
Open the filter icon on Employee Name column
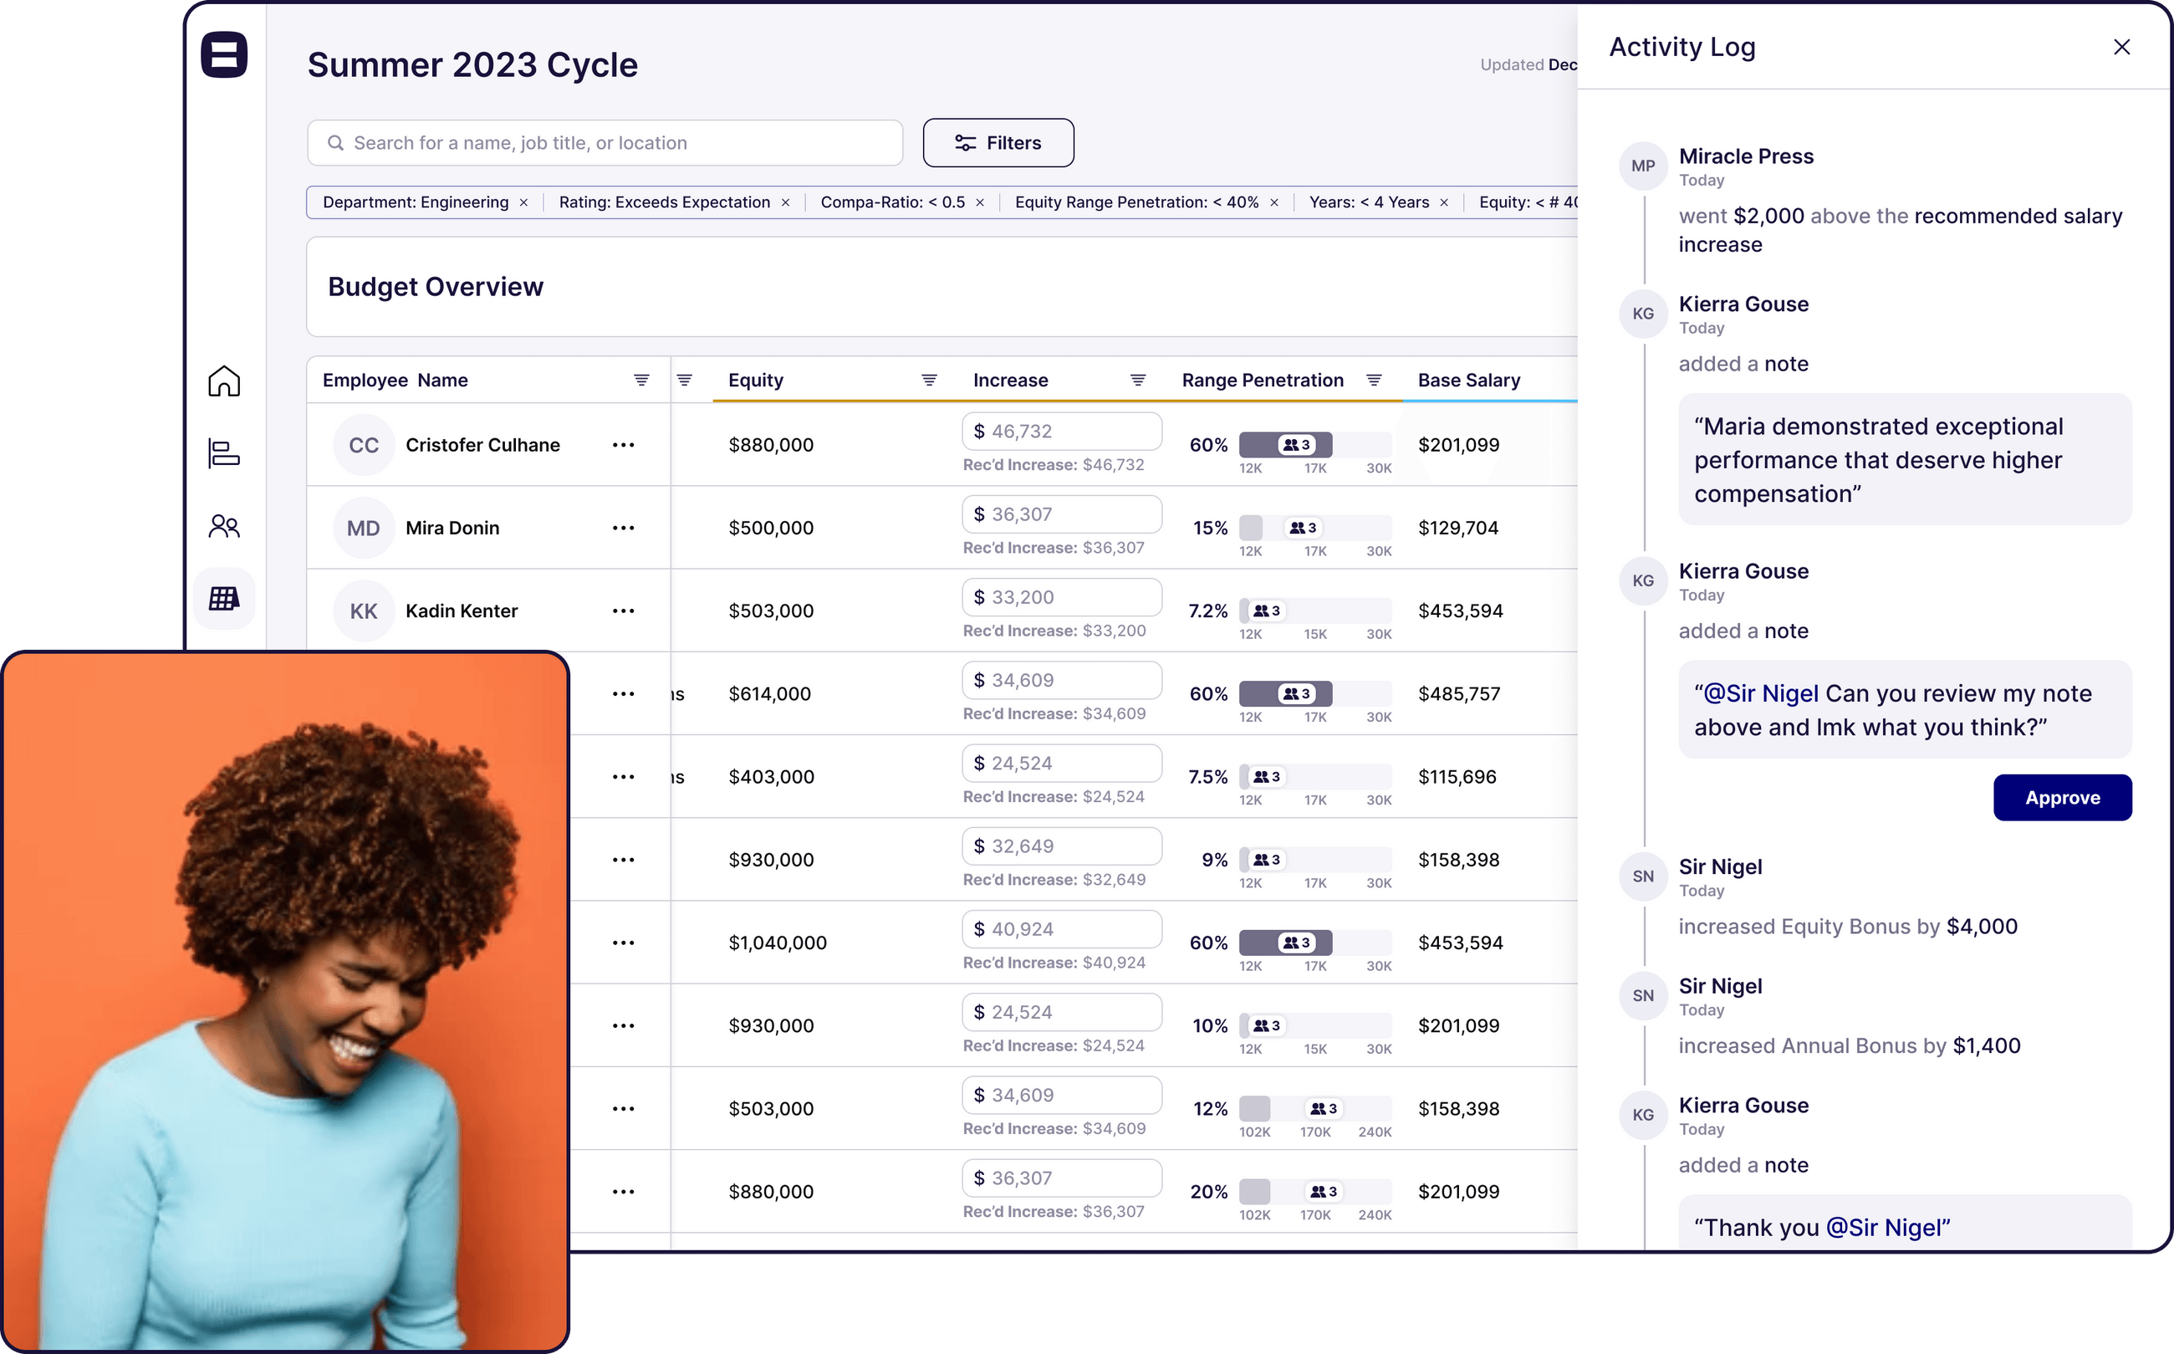click(x=641, y=379)
